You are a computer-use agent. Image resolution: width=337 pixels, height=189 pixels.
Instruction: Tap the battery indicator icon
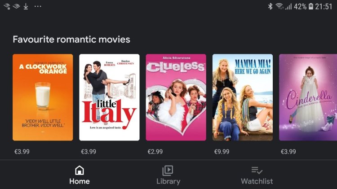click(x=311, y=6)
